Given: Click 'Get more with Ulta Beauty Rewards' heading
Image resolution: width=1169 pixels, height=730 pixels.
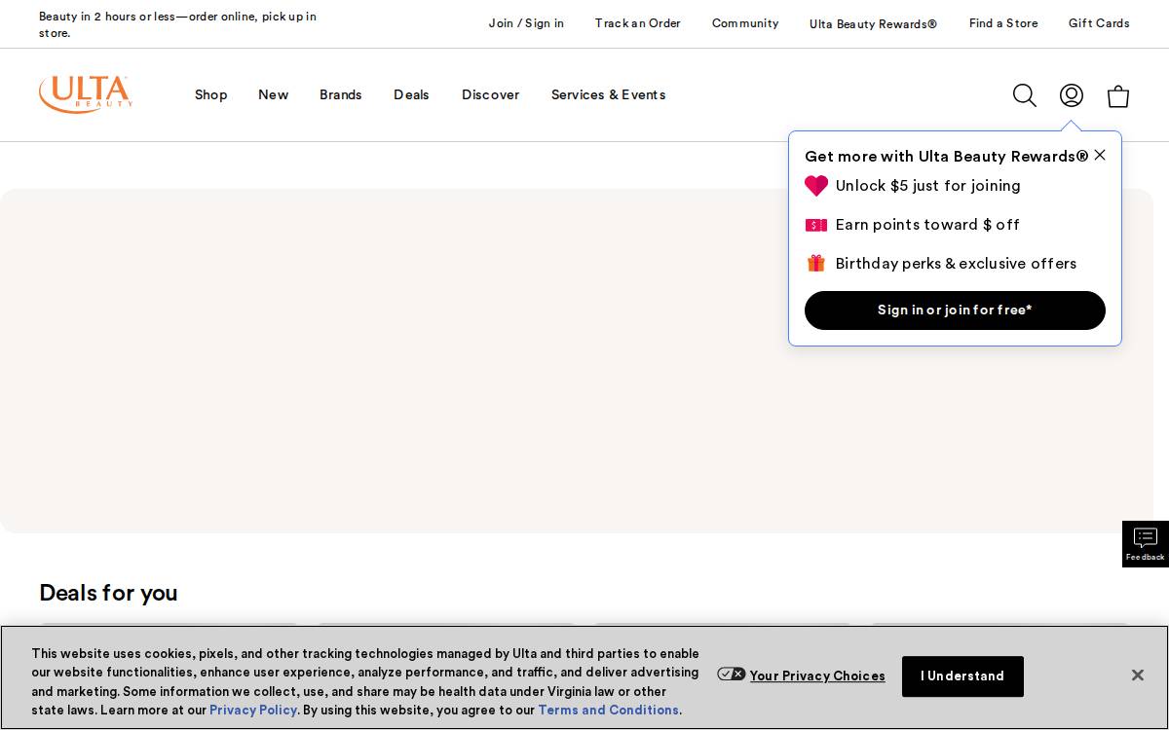Looking at the screenshot, I should (946, 157).
